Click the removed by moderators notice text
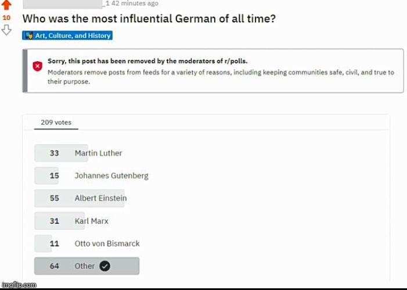 tap(147, 60)
